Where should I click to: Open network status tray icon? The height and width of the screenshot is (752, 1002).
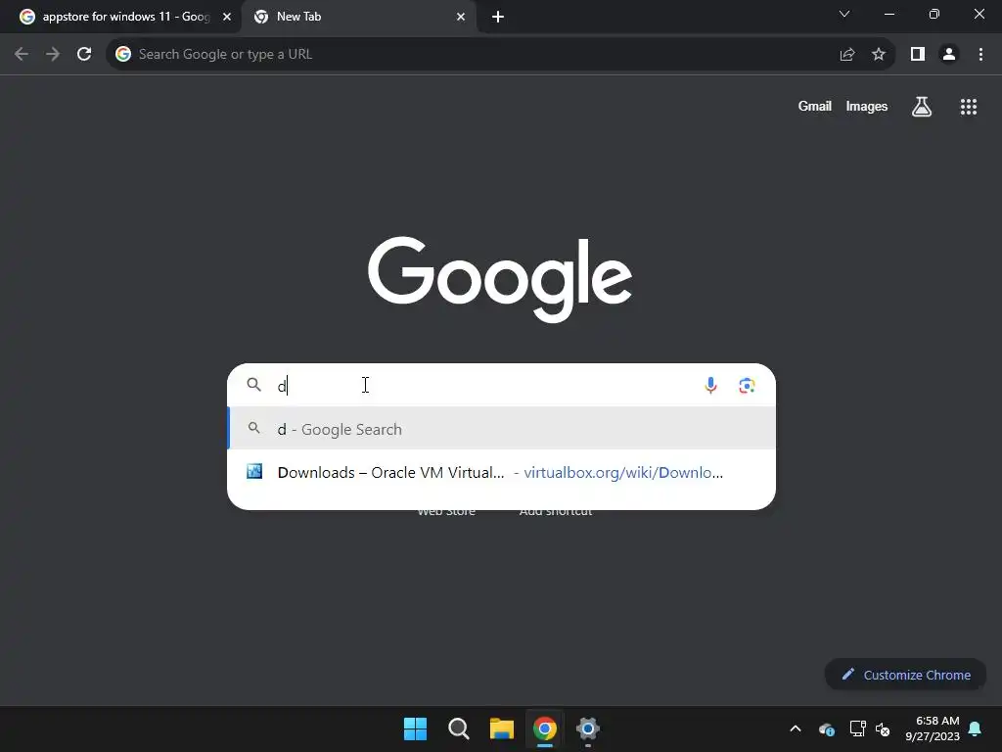[857, 728]
